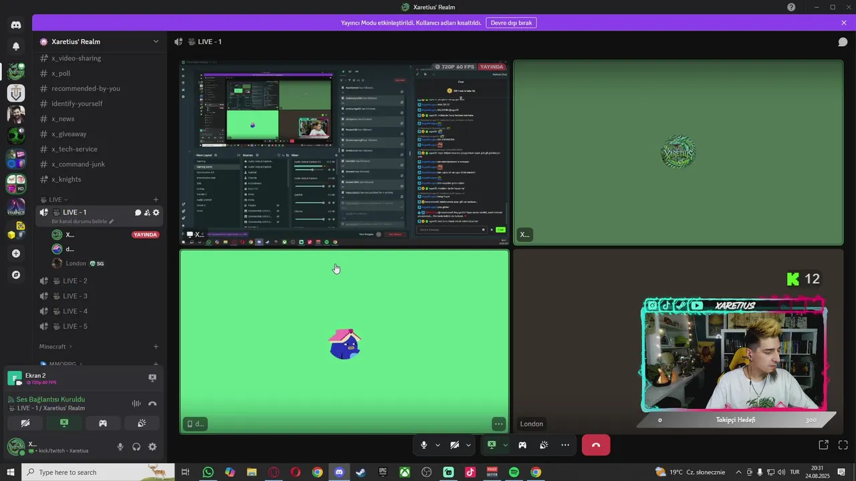The image size is (856, 481).
Task: Open Xaretius' Realm server menu
Action: point(100,41)
